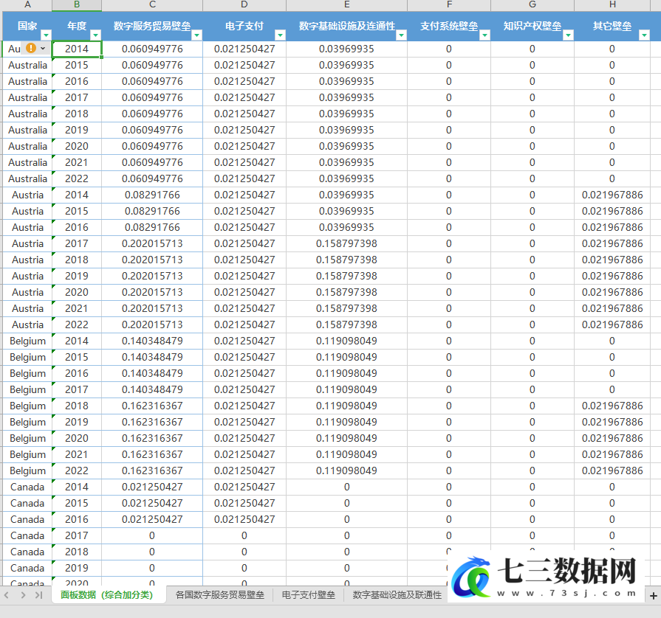661x618 pixels.
Task: Open the 其它壁垒 filter dropdown
Action: 644,35
